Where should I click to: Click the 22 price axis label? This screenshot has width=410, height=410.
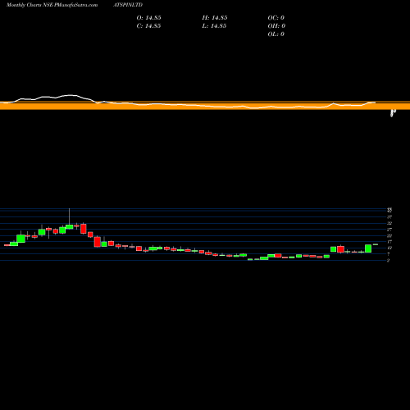point(389,235)
